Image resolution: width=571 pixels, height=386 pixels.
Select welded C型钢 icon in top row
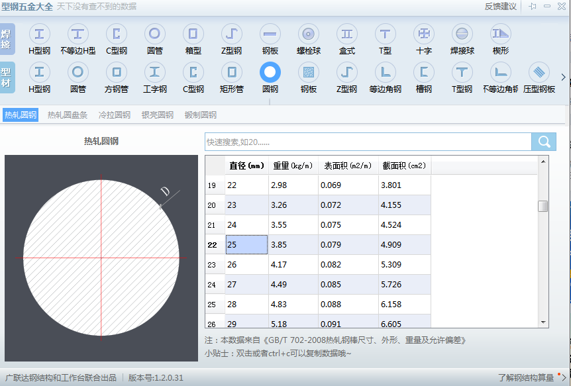(117, 34)
